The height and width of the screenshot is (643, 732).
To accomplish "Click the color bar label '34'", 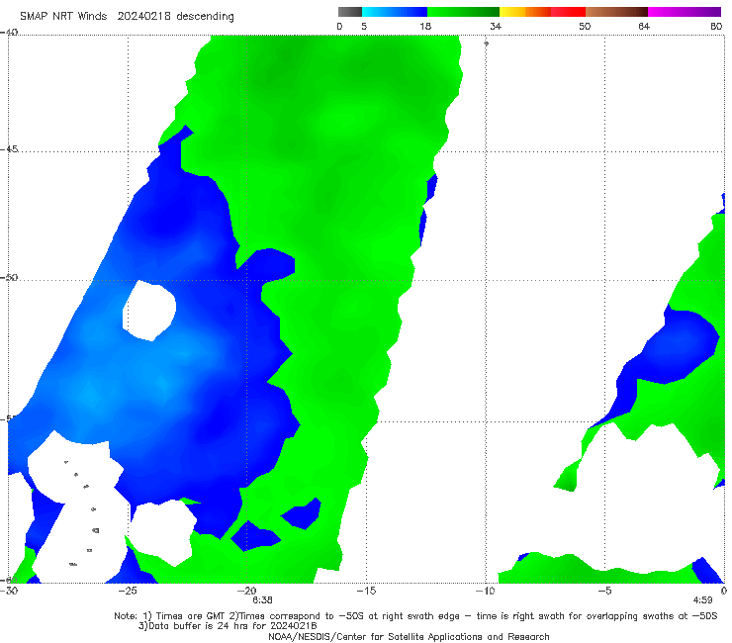I will coord(496,27).
